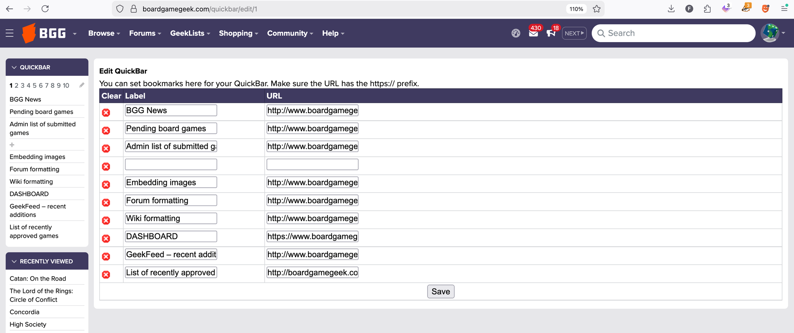Clear the Wiki formatting row
794x333 pixels.
click(x=106, y=221)
